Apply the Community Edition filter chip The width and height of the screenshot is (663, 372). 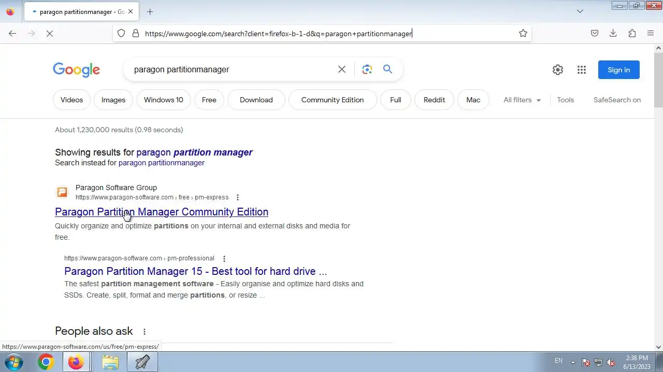[333, 100]
